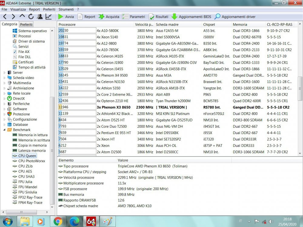Start benchmark with Avvia button

click(x=66, y=17)
